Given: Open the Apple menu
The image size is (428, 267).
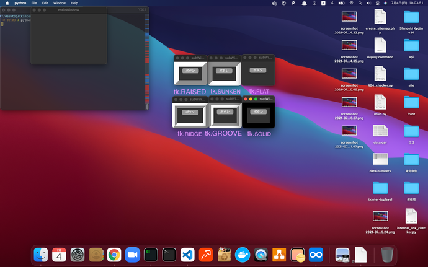Looking at the screenshot, I should click(x=7, y=3).
